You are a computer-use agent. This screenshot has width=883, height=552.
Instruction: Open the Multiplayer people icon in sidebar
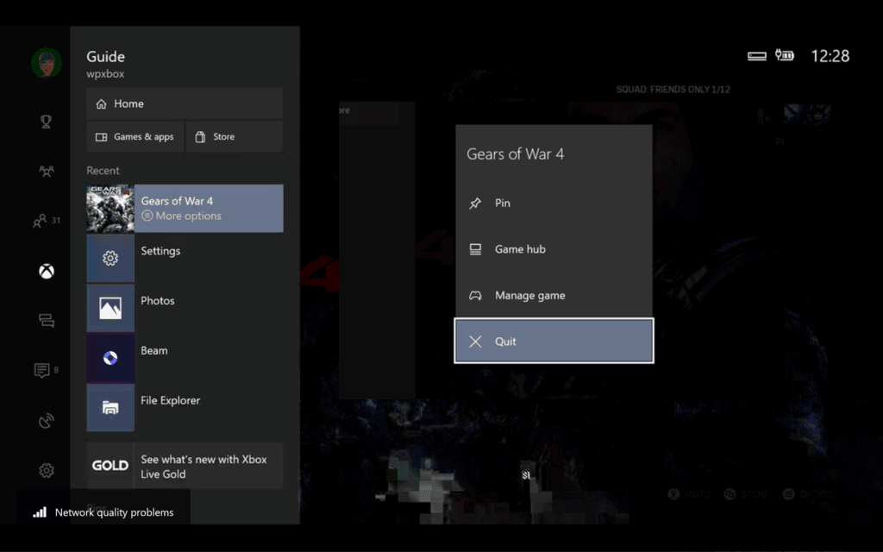(47, 172)
